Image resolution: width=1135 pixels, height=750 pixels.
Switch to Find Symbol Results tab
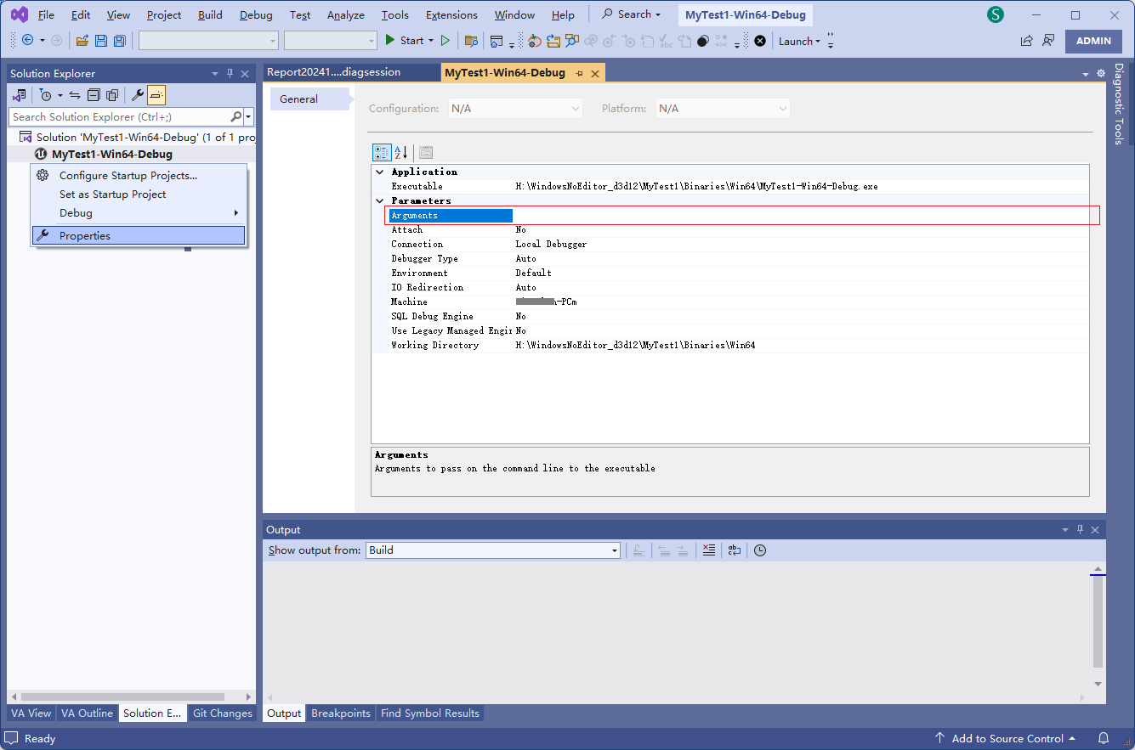click(x=430, y=713)
